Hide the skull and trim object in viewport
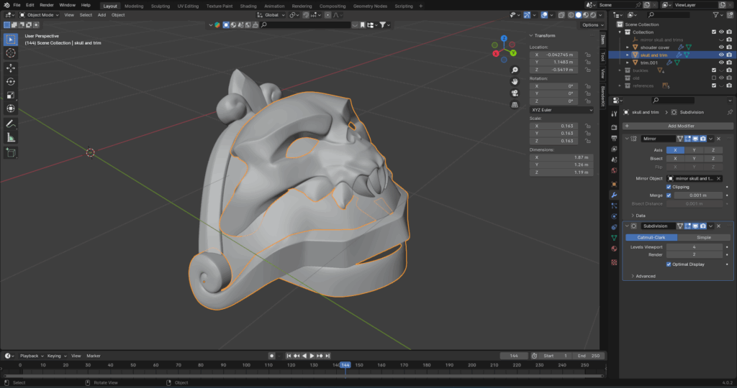Viewport: 737px width, 388px height. pos(721,55)
